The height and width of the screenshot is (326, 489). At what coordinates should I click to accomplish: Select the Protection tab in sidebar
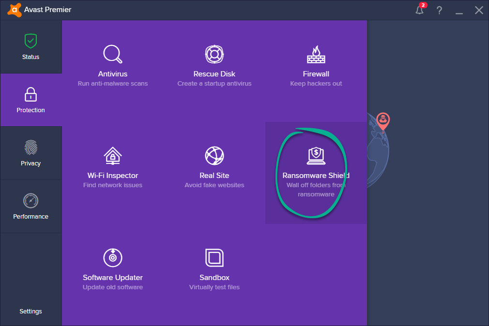(31, 100)
